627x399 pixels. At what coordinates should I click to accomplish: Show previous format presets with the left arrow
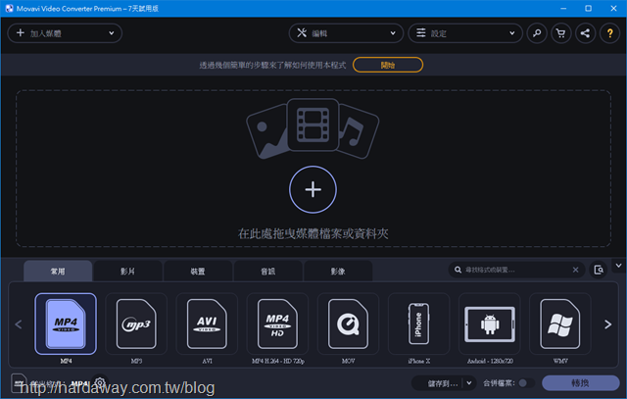point(19,324)
